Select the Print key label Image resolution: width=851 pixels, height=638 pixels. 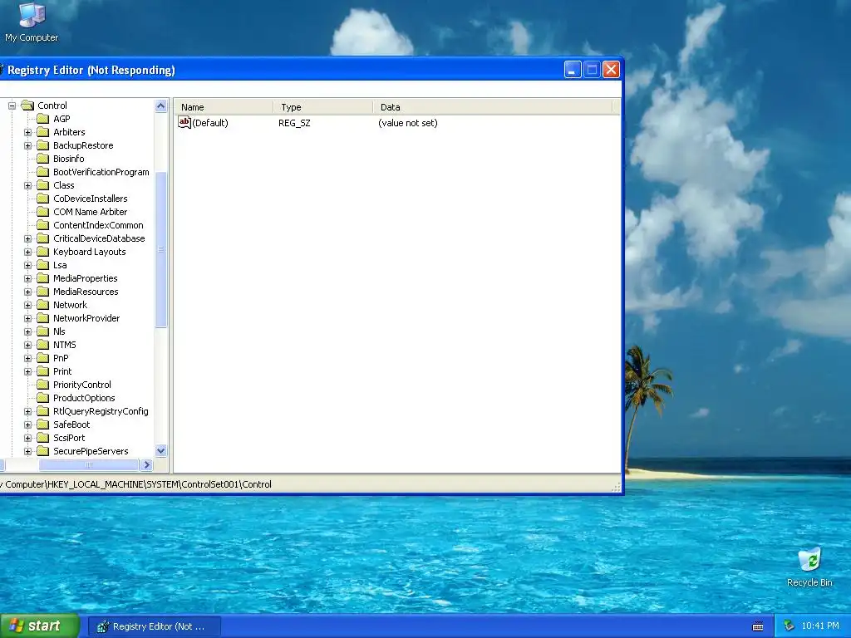(62, 371)
